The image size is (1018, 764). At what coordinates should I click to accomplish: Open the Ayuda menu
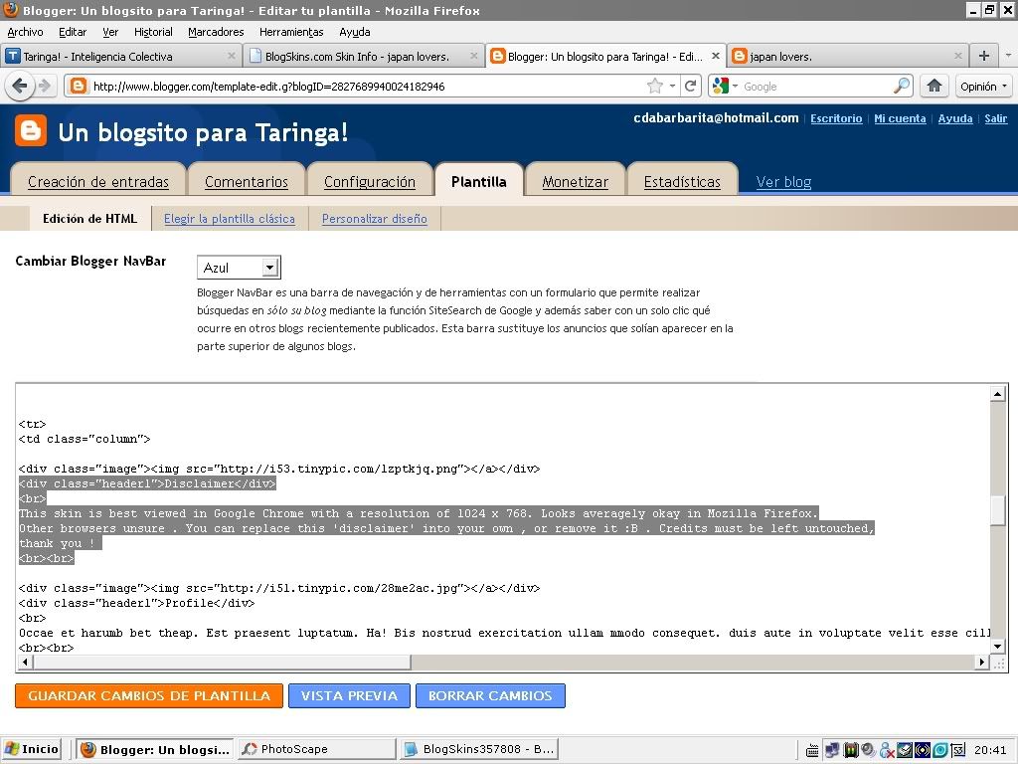click(355, 32)
